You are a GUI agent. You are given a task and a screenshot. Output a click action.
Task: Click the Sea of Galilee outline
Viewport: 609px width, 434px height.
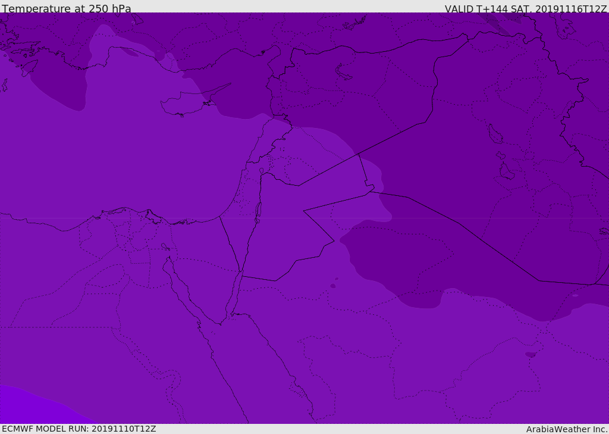click(x=261, y=171)
